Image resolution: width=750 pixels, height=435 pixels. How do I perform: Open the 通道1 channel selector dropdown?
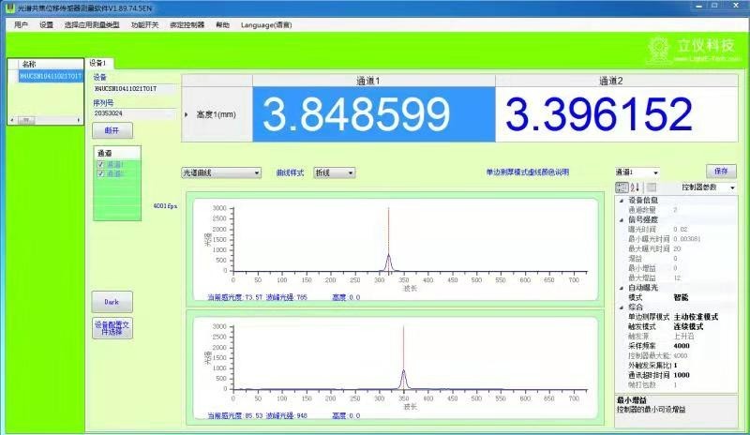(x=637, y=172)
